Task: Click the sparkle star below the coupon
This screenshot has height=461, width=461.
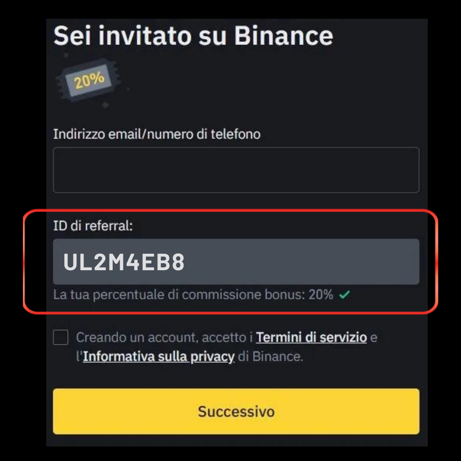Action: coord(105,106)
